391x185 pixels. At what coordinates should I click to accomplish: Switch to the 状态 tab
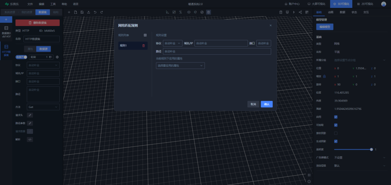pyautogui.click(x=354, y=12)
